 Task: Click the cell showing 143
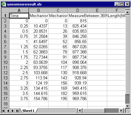click(58, 78)
